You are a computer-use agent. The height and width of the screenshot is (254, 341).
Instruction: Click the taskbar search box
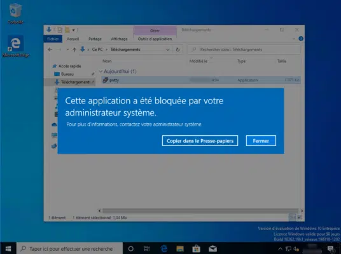[x=69, y=248]
